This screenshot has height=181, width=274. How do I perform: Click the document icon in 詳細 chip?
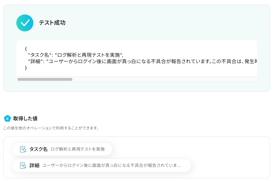point(23,165)
